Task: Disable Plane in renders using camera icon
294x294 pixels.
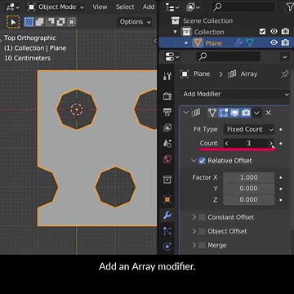Action: (285, 42)
